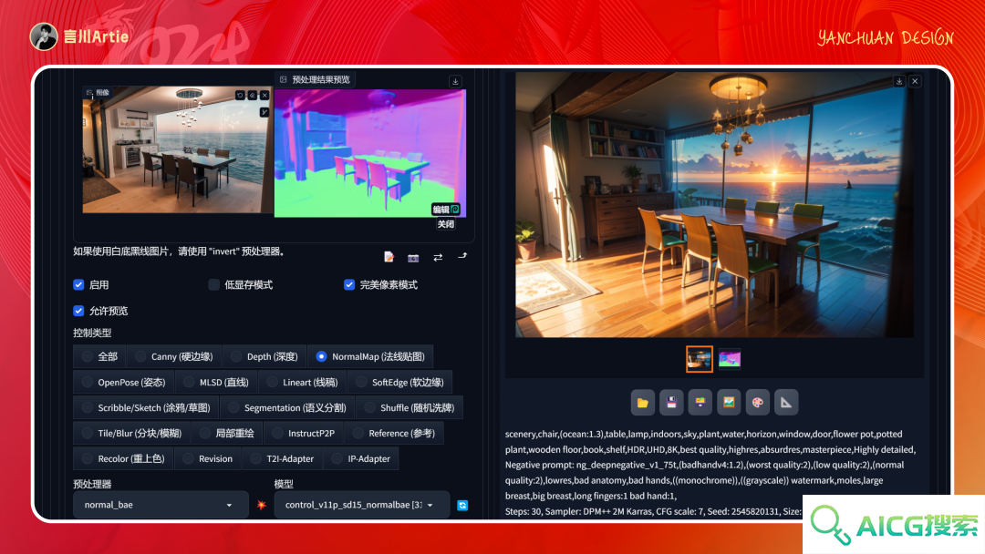Image resolution: width=985 pixels, height=554 pixels.
Task: Click the Steps: 30, Sampler info line
Action: coord(653,511)
